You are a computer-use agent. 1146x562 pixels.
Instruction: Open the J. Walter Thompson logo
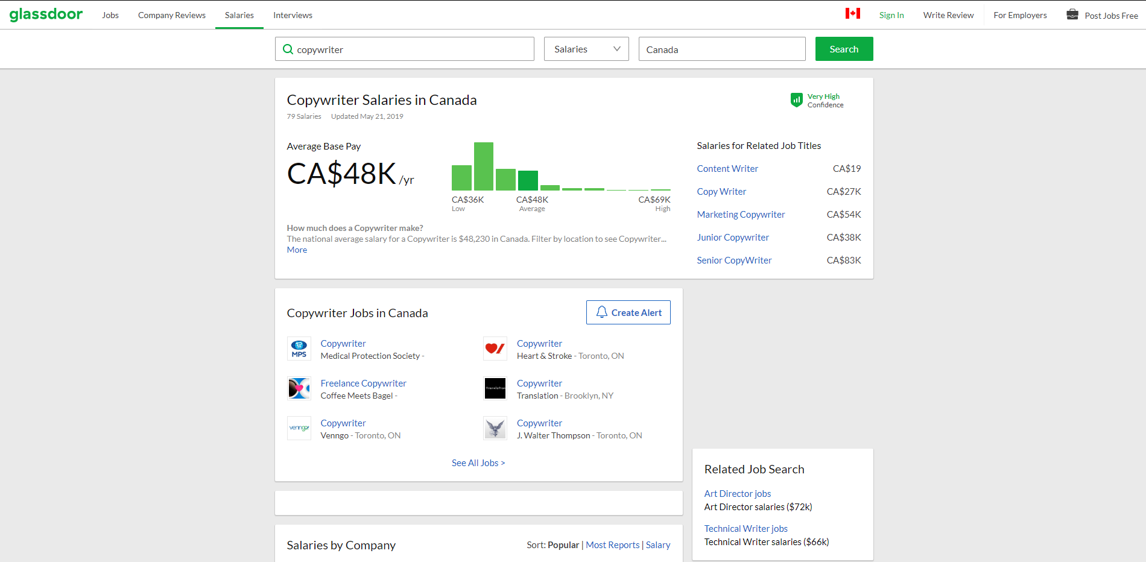(495, 428)
